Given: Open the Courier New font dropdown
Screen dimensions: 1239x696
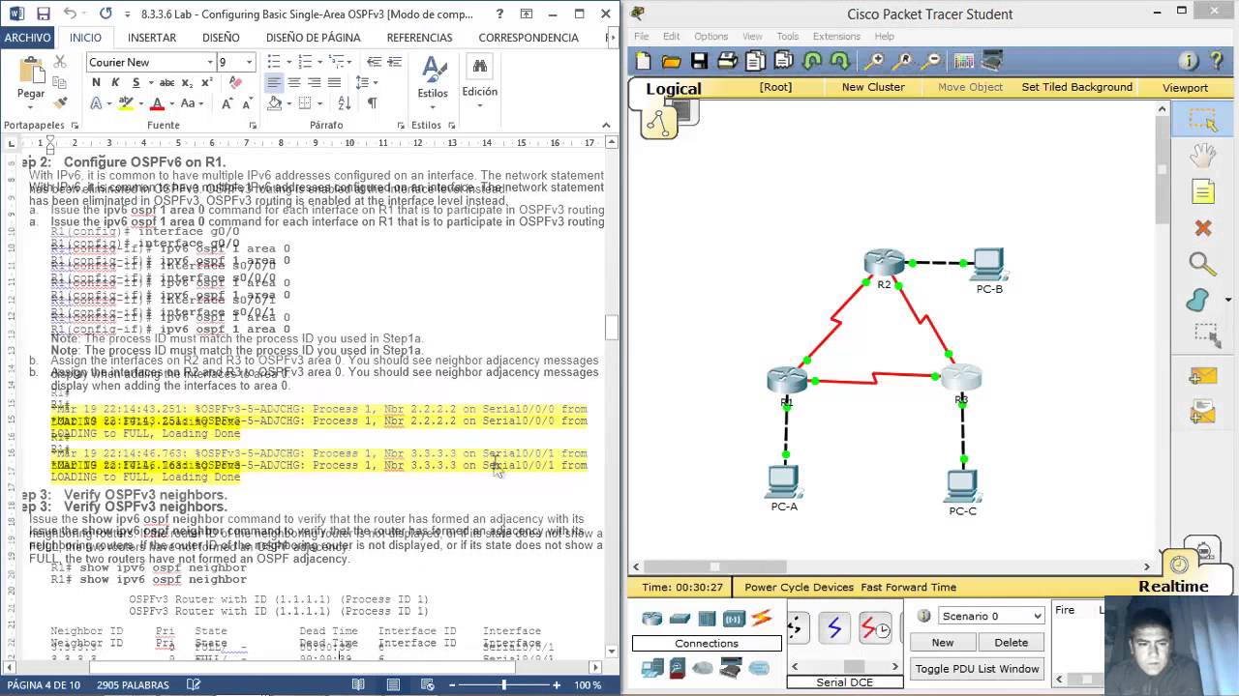Looking at the screenshot, I should point(210,62).
